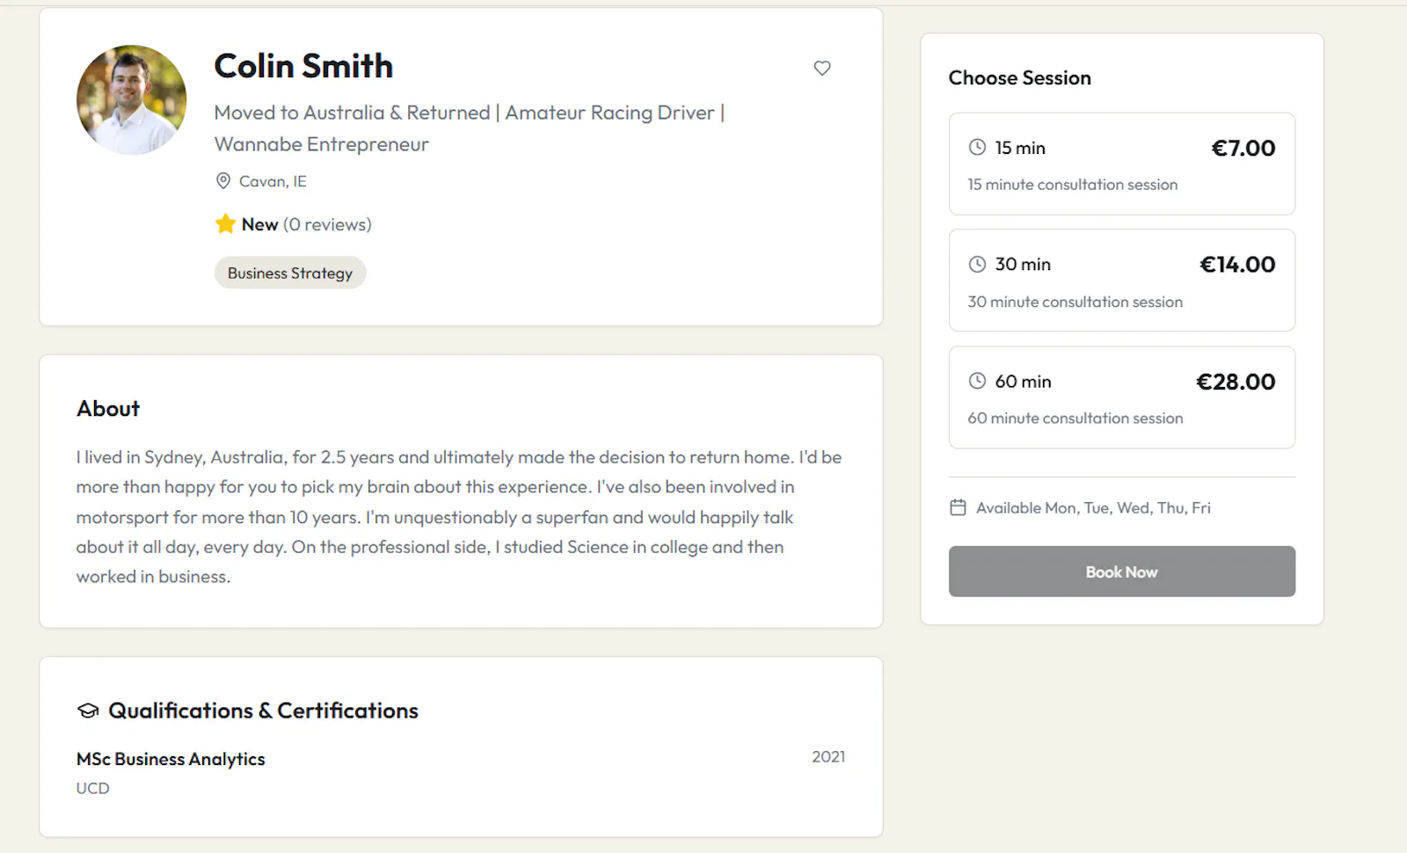Click the Book Now button
1407x853 pixels.
click(x=1122, y=572)
